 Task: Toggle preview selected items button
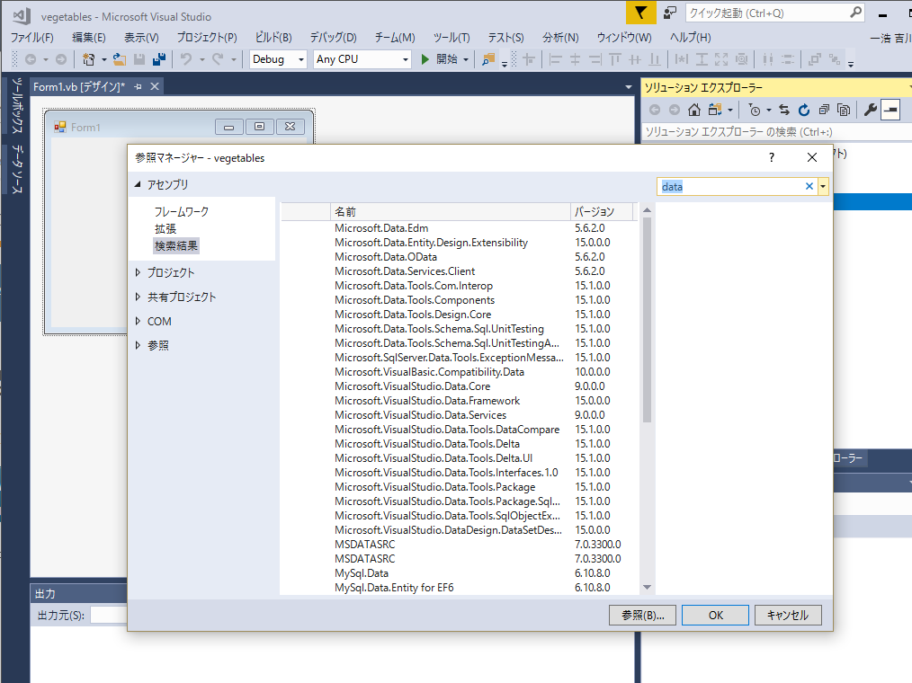click(x=890, y=110)
